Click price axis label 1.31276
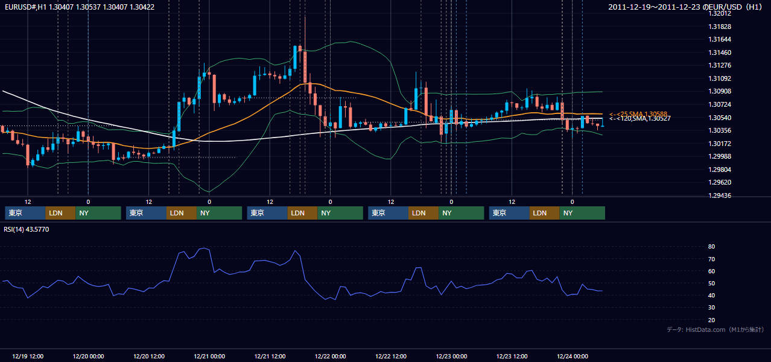The width and height of the screenshot is (771, 362). tap(720, 66)
